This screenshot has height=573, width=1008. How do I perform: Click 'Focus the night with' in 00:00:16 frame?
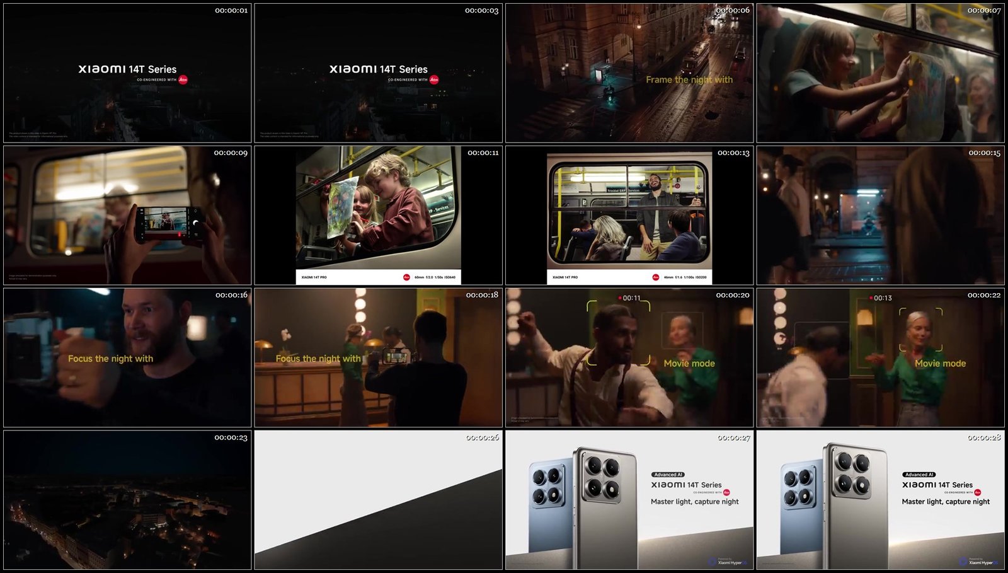[110, 359]
